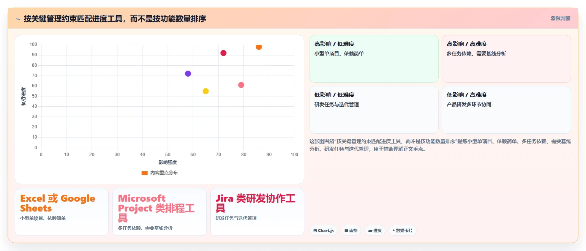Click the lightning icon beside the header title

[18, 19]
